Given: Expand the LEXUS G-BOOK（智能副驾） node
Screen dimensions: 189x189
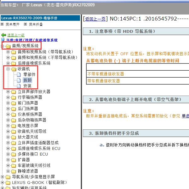Looking at the screenshot, I should [x=2, y=182].
